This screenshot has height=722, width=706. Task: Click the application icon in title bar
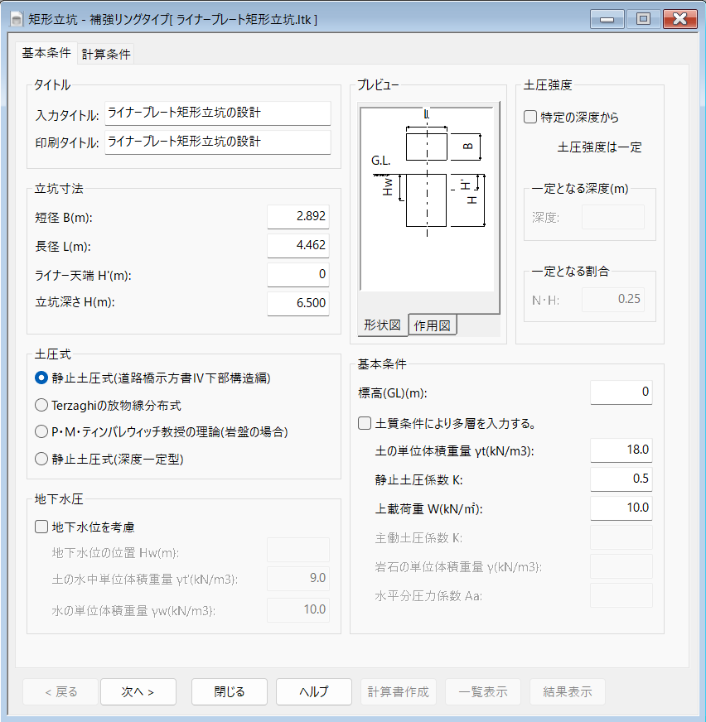pyautogui.click(x=15, y=18)
